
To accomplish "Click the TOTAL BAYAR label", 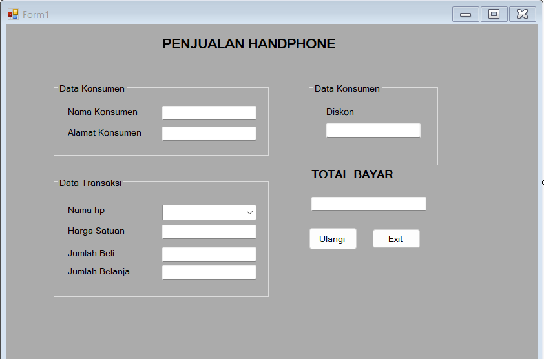I will (352, 174).
